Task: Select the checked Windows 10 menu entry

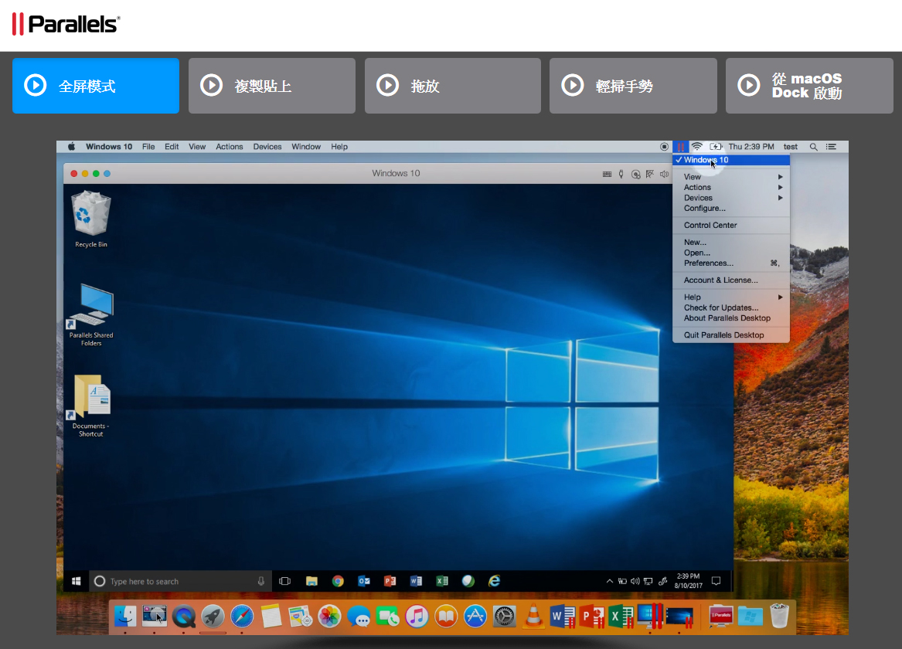Action: pyautogui.click(x=730, y=160)
